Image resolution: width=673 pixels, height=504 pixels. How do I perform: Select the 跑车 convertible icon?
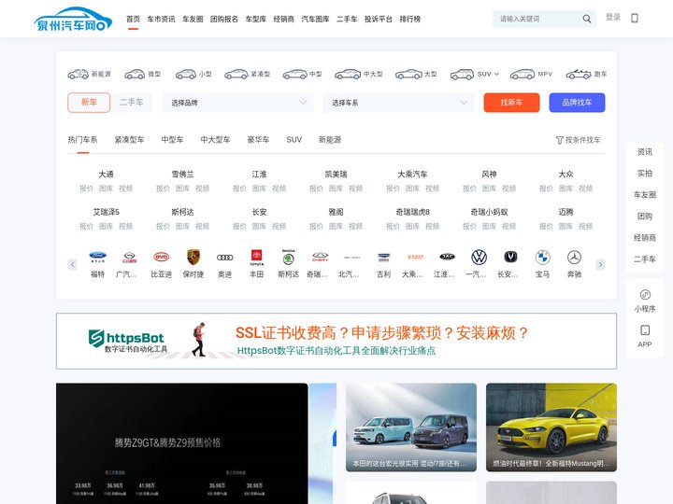coord(579,74)
